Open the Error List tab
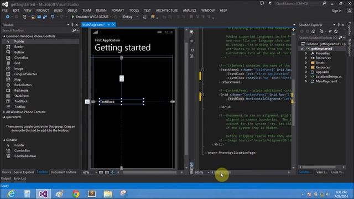This screenshot has width=354, height=199. 20,179
